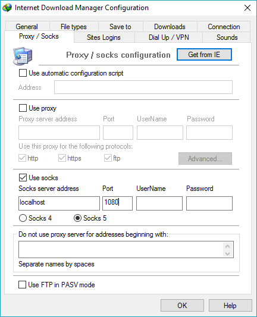
Task: Click the Help button
Action: (x=230, y=306)
